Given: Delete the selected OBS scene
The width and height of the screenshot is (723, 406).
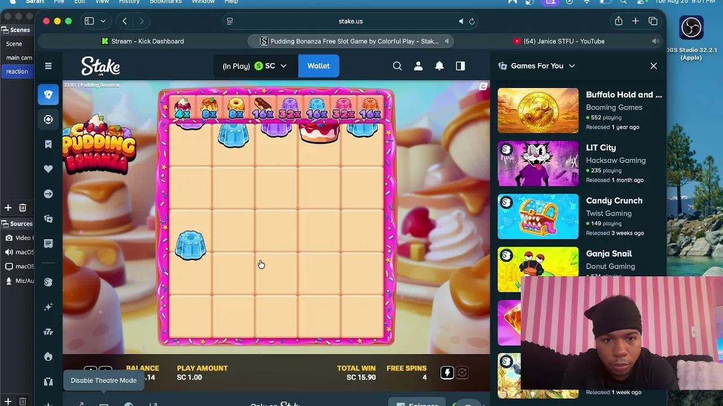Looking at the screenshot, I should [x=23, y=208].
